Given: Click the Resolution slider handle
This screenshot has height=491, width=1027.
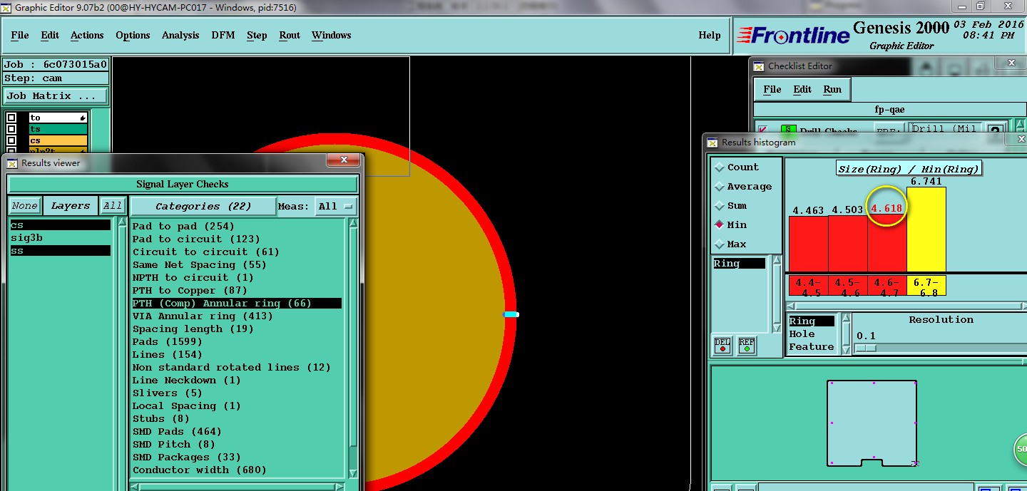Looking at the screenshot, I should 865,348.
